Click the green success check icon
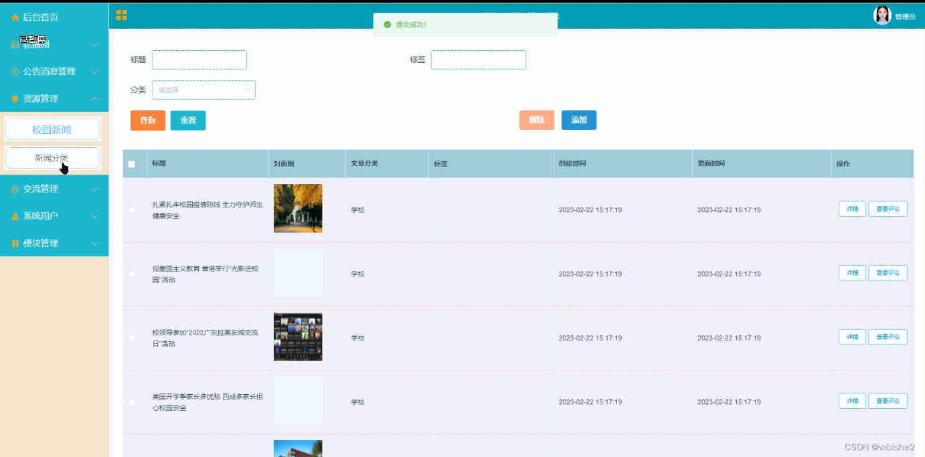This screenshot has width=925, height=457. tap(387, 25)
